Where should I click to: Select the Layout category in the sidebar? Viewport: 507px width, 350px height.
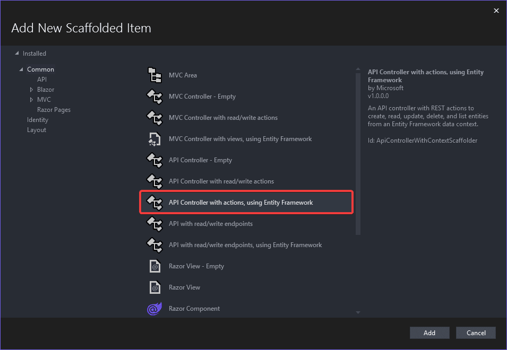[36, 129]
